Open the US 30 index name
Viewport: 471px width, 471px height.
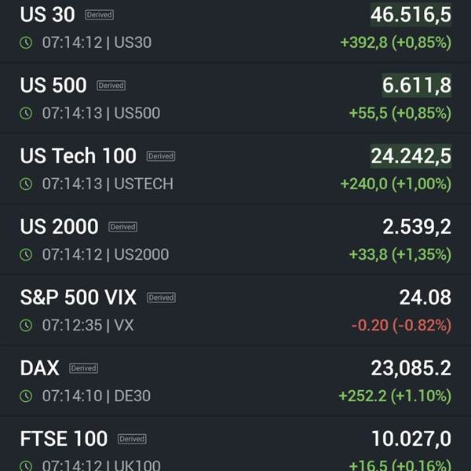[48, 15]
